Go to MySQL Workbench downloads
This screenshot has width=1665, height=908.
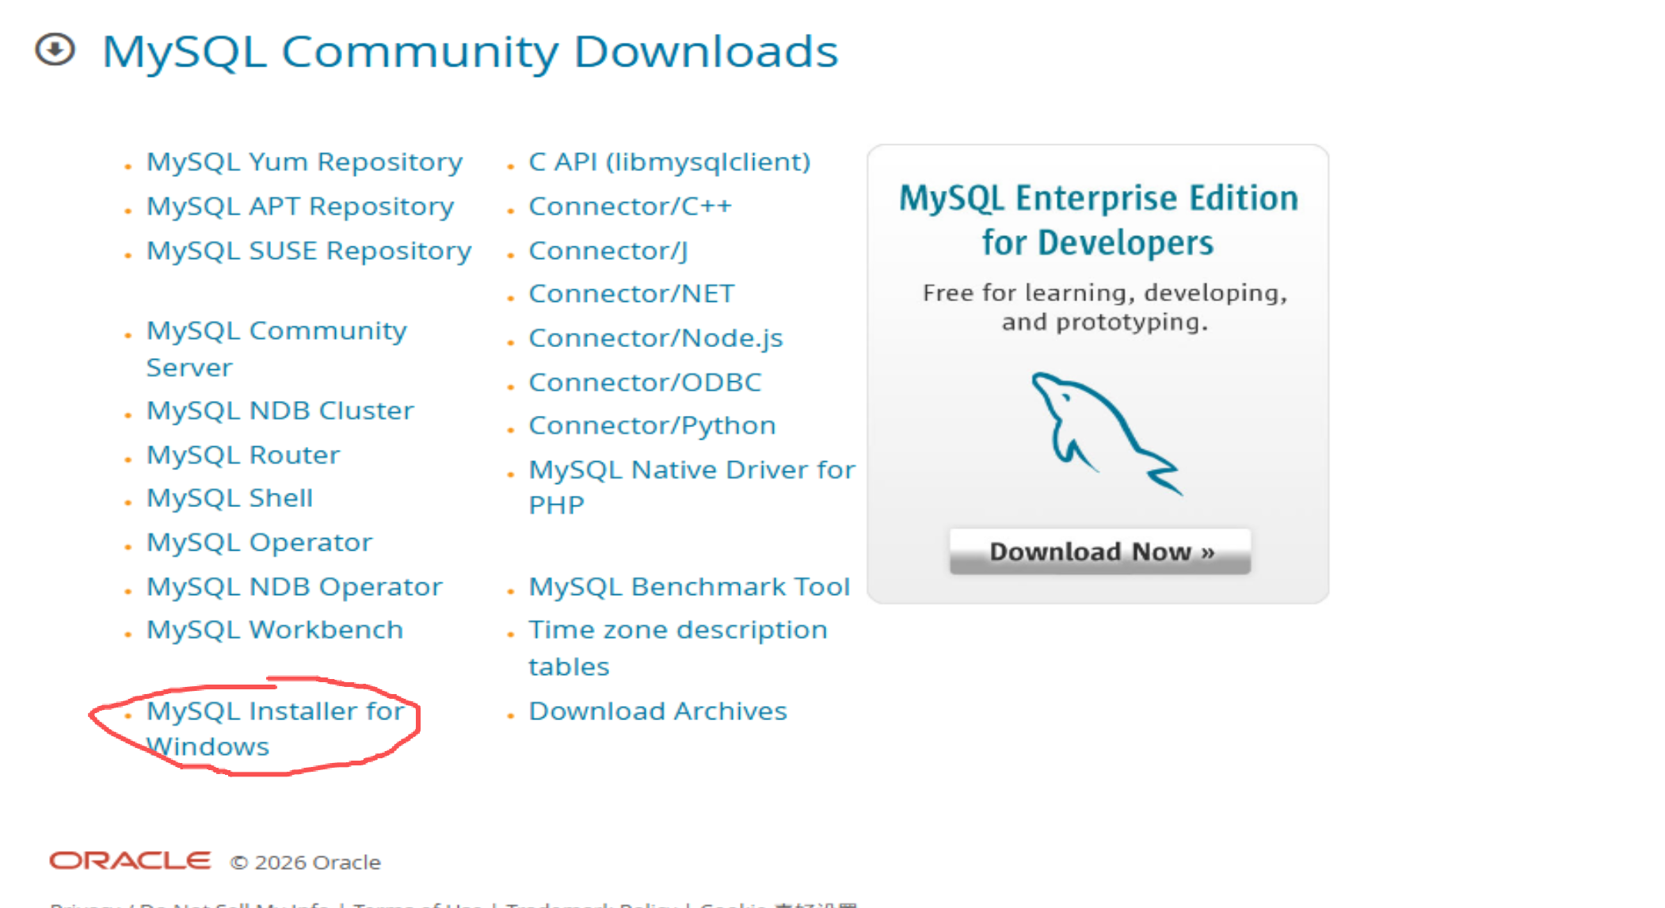275,630
